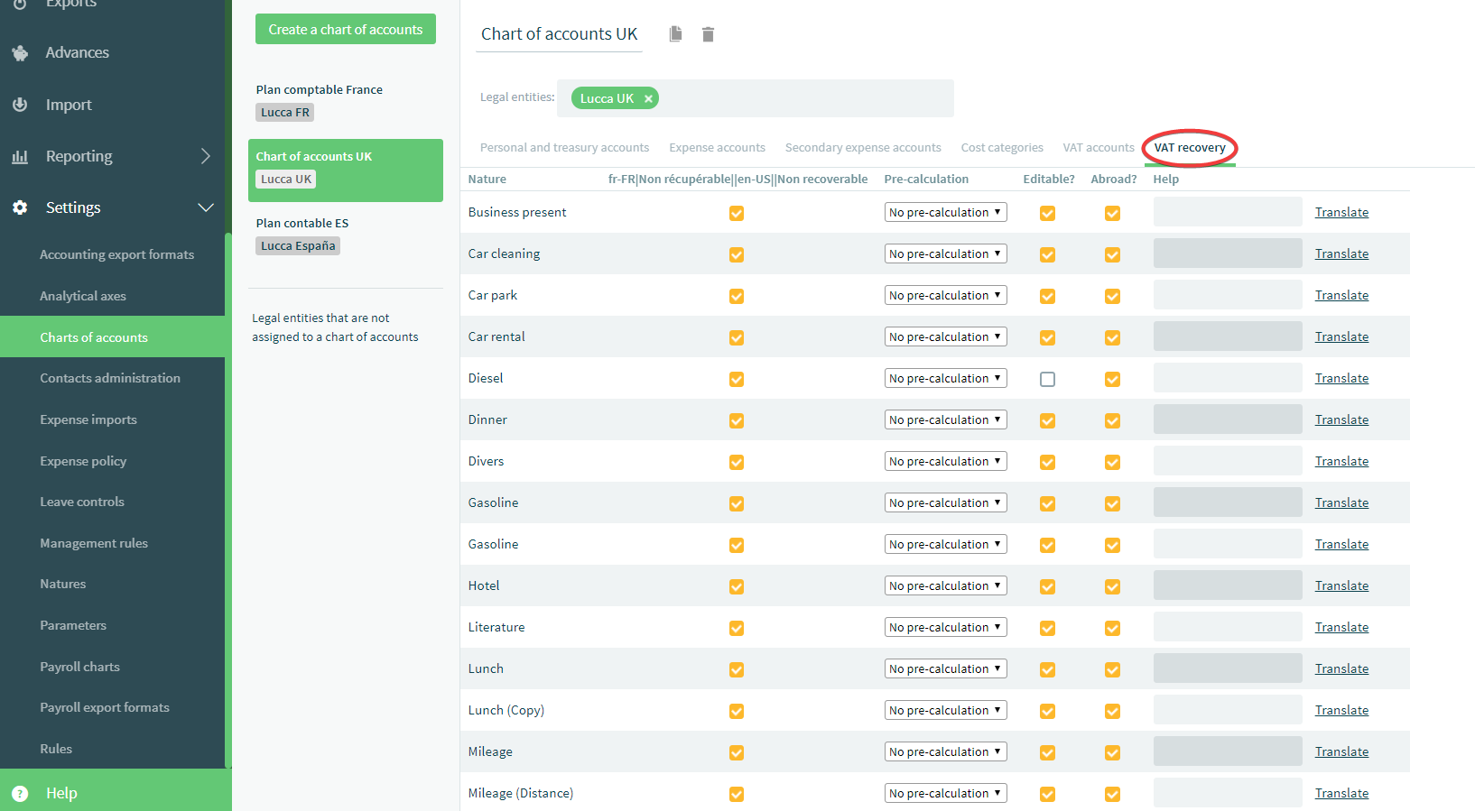Click Help field for Diesel

tap(1228, 378)
